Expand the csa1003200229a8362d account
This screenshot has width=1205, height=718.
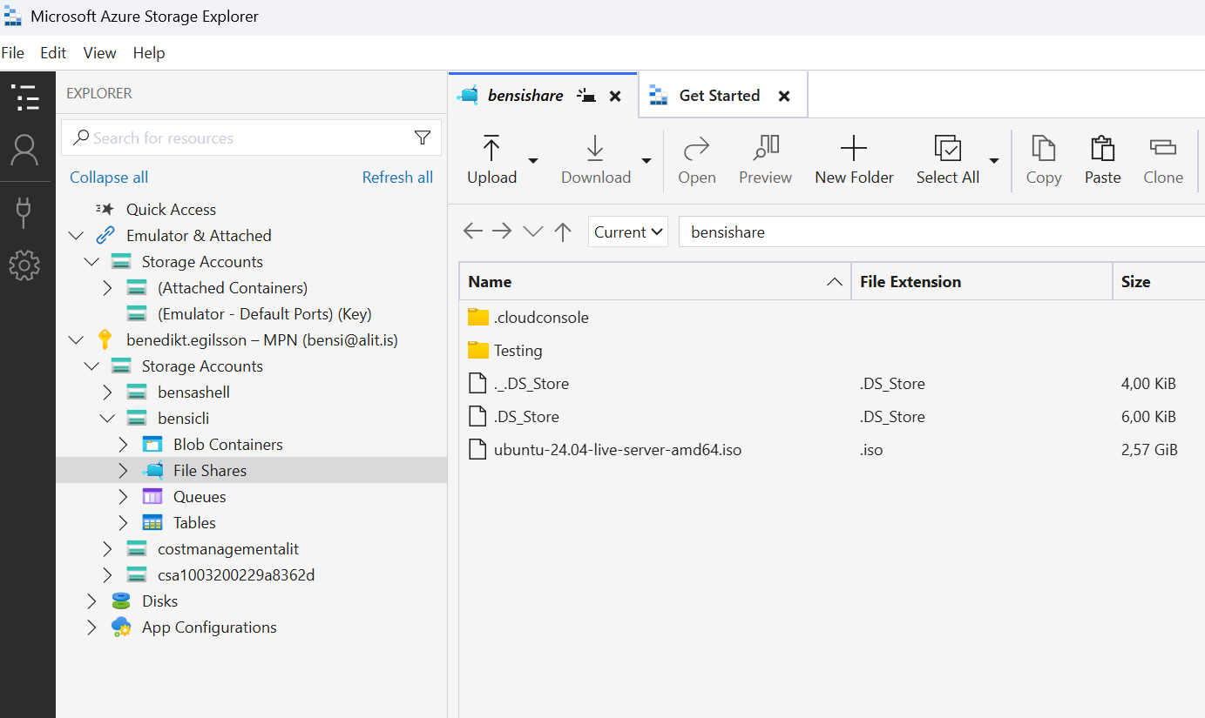point(107,574)
